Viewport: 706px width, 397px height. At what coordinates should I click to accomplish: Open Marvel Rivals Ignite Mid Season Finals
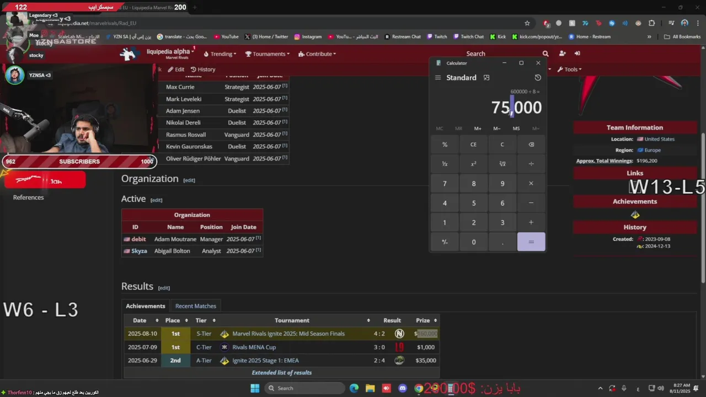click(x=288, y=334)
